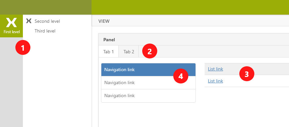Click the gray X icon beside Second level
The height and width of the screenshot is (127, 289).
tap(29, 21)
